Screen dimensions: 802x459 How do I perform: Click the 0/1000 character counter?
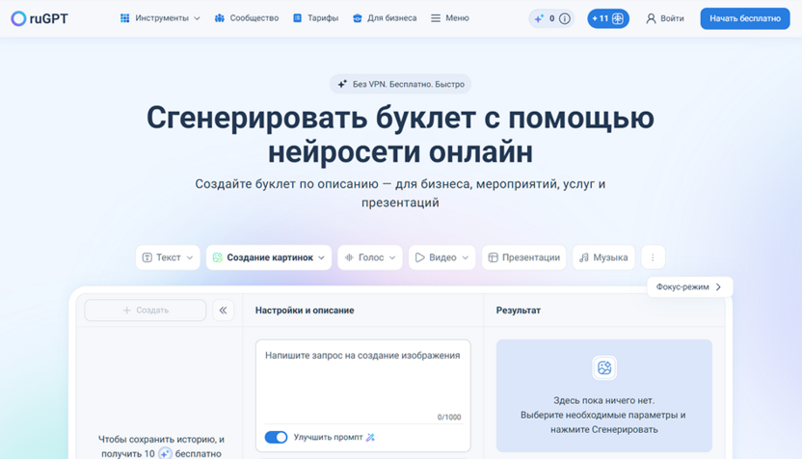pyautogui.click(x=449, y=417)
